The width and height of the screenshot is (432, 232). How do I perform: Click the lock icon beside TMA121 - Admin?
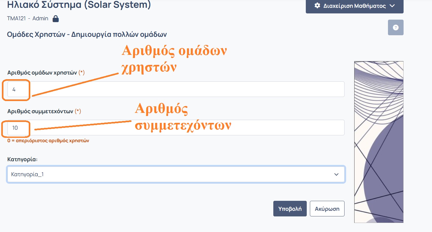(56, 19)
